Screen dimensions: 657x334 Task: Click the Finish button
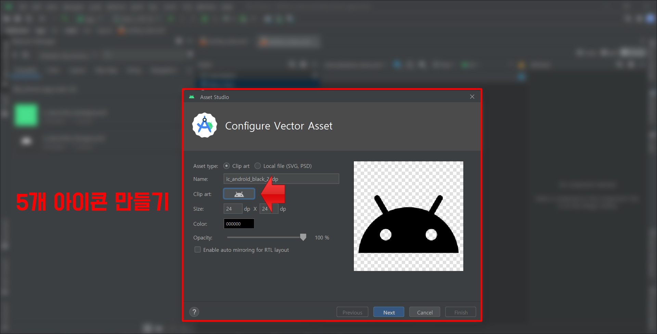[x=461, y=312]
